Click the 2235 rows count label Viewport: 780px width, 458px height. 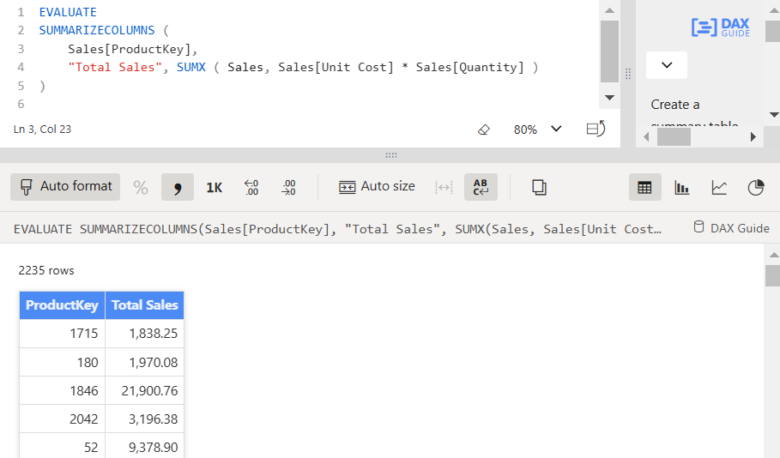click(46, 270)
